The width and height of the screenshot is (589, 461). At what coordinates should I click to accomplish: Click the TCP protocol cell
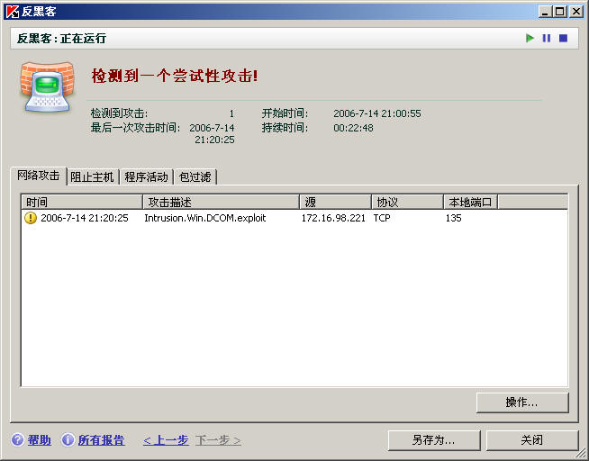click(382, 218)
